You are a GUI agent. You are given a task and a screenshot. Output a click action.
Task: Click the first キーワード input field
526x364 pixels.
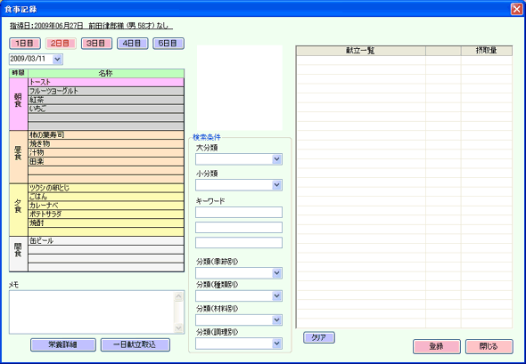click(239, 213)
